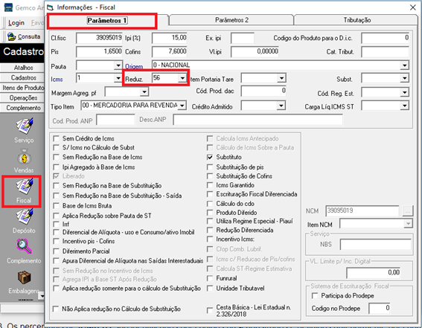Uncheck the Substituto checkbox
The width and height of the screenshot is (422, 328).
210,157
